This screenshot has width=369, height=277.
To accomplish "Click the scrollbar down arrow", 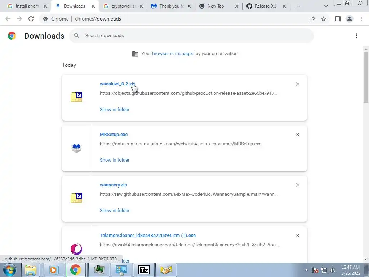I will [366, 259].
